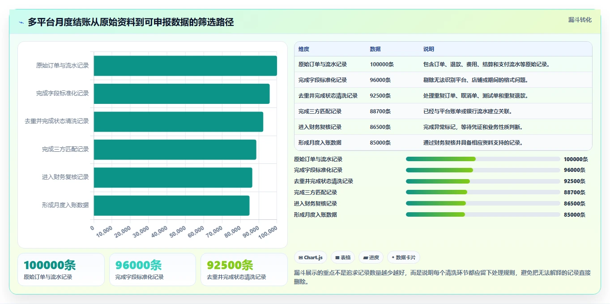Click the chart y-axis label 完成三方匹配记录
This screenshot has width=610, height=304.
[x=65, y=150]
